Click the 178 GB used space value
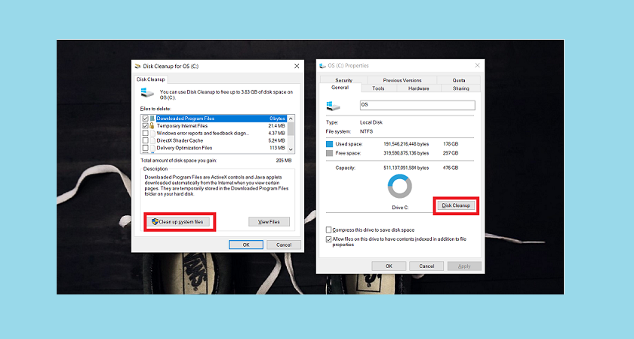 (x=450, y=144)
